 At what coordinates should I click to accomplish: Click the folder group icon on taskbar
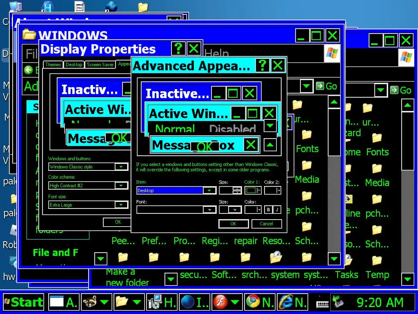tap(122, 302)
